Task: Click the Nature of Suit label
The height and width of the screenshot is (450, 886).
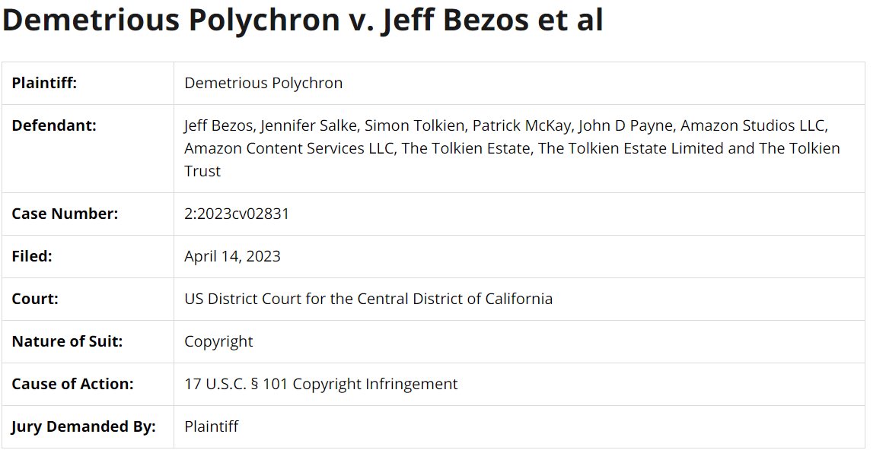Action: [x=67, y=341]
